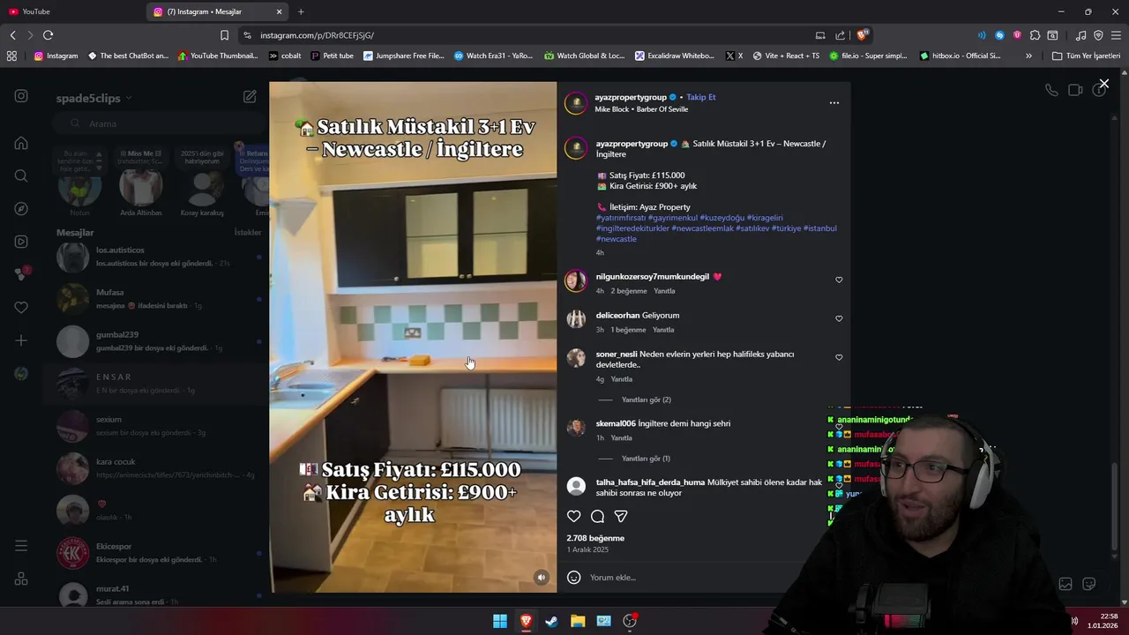Viewport: 1129px width, 635px height.
Task: Share the post using the paper-plane icon
Action: (x=621, y=516)
